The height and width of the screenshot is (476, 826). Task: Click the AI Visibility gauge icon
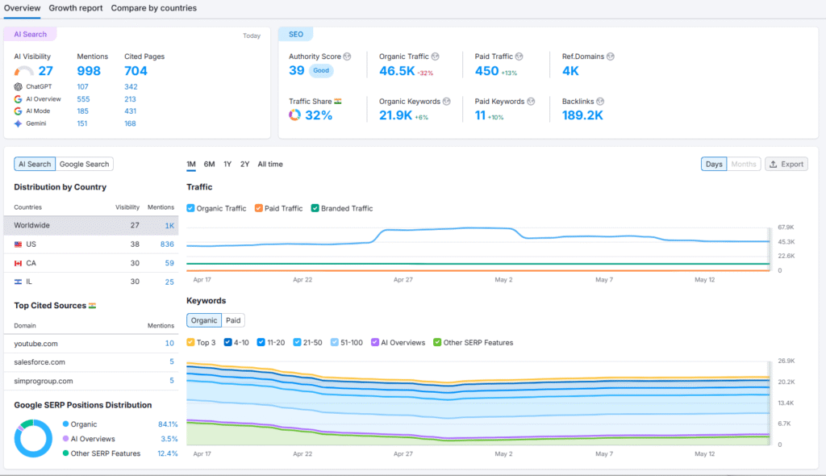[x=23, y=71]
